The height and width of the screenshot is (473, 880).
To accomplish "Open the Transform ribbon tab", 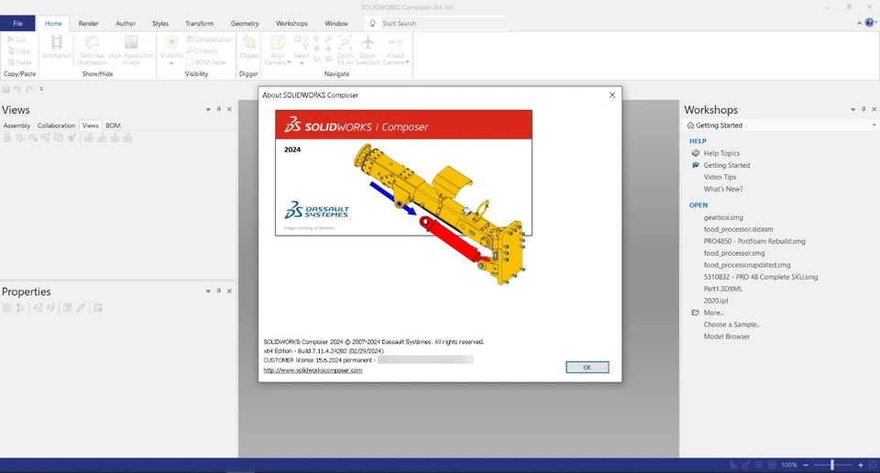I will pos(199,24).
